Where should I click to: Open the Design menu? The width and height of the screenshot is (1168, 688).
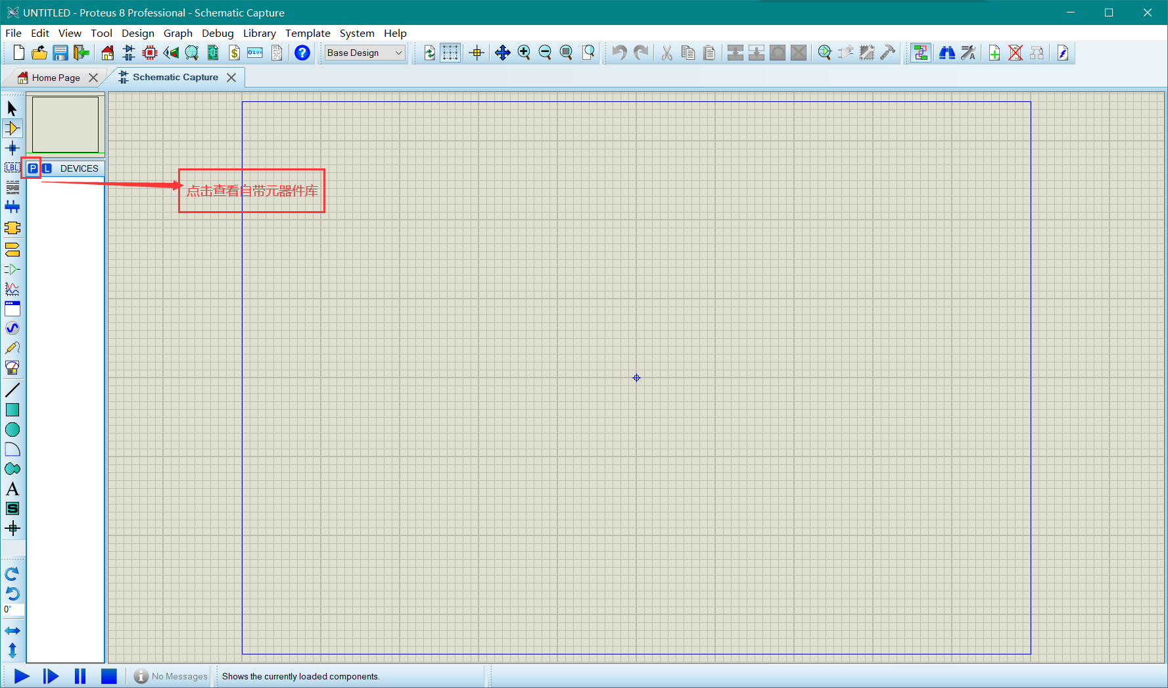click(x=138, y=33)
